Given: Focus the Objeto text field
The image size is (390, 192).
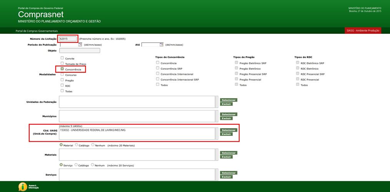Looking at the screenshot, I should point(80,50).
